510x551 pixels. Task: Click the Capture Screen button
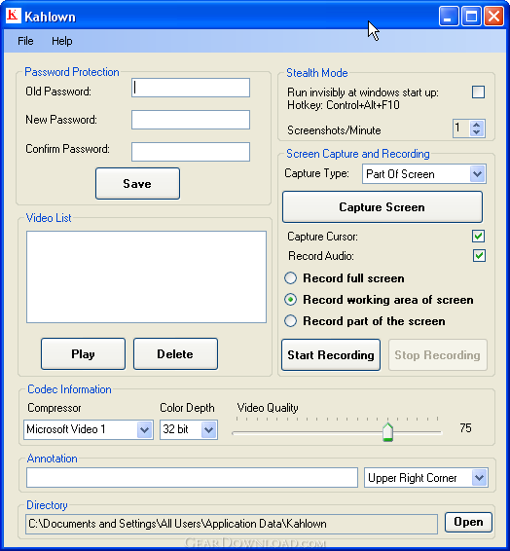382,207
